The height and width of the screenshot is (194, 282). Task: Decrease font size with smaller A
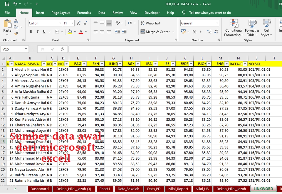tap(85, 23)
